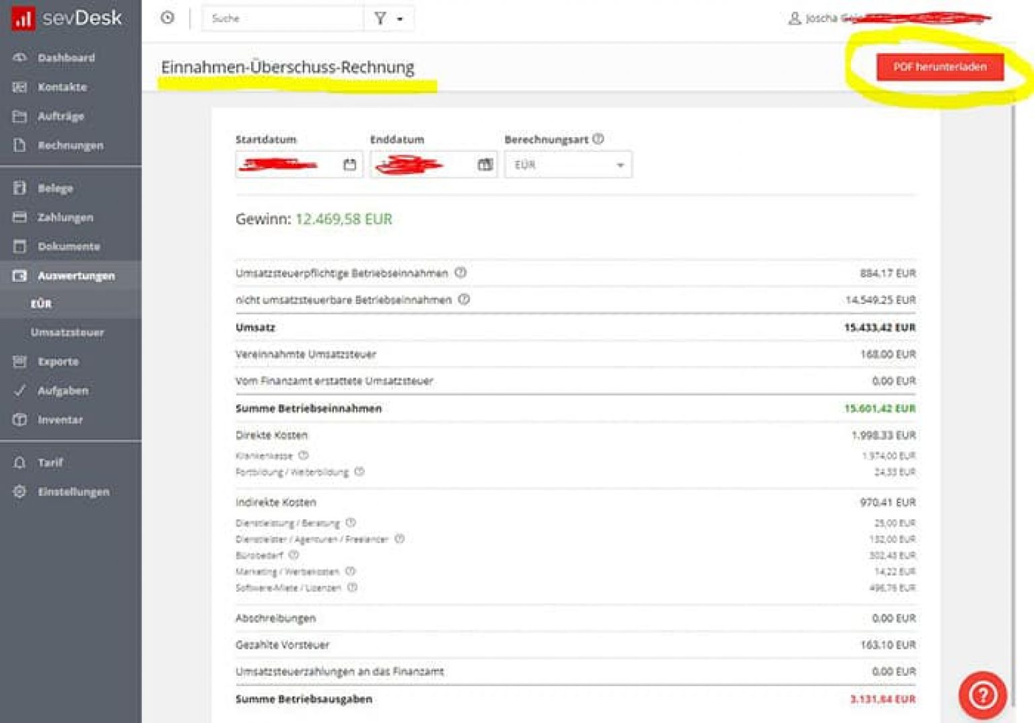The image size is (1034, 723).
Task: Click into the Suche search field
Action: coord(283,18)
